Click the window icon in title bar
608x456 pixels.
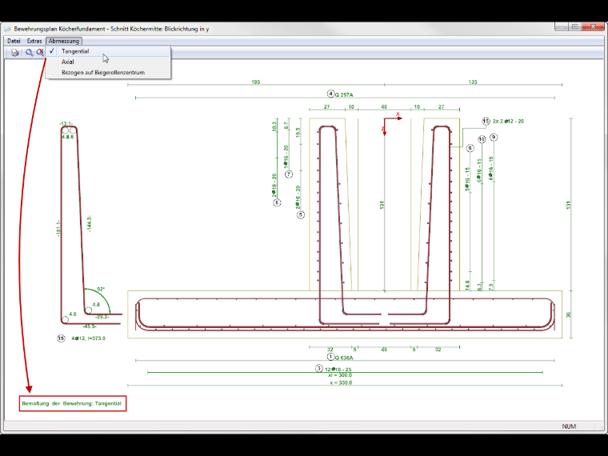click(x=7, y=29)
